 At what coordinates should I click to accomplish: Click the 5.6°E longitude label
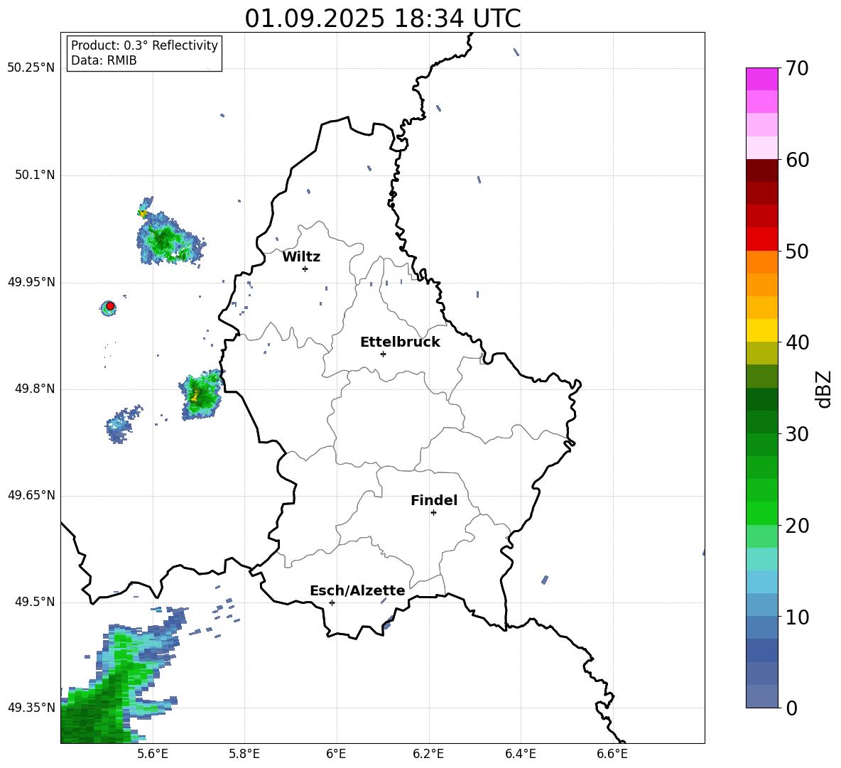click(153, 754)
